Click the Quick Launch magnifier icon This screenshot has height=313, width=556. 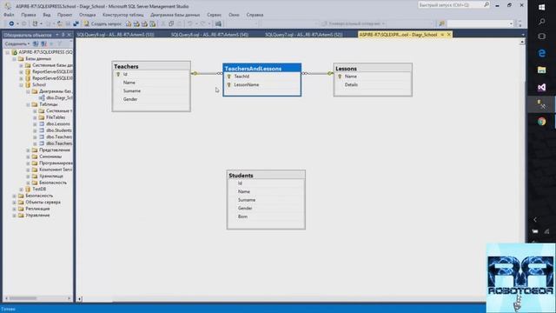[486, 4]
